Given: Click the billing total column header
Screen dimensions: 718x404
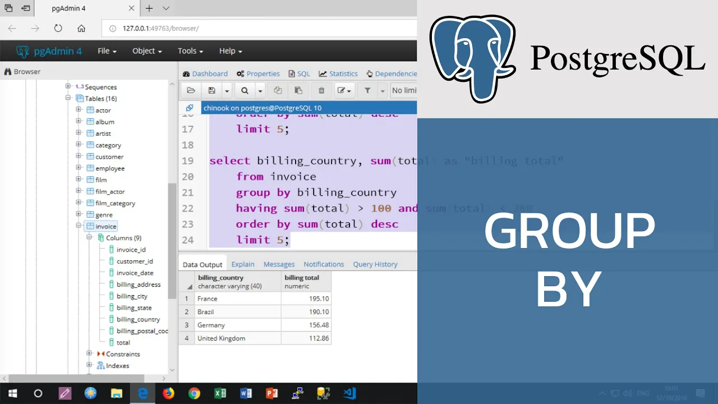Looking at the screenshot, I should pos(306,282).
